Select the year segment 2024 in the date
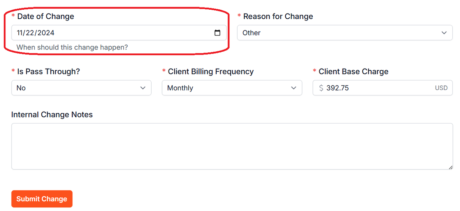 [x=46, y=33]
